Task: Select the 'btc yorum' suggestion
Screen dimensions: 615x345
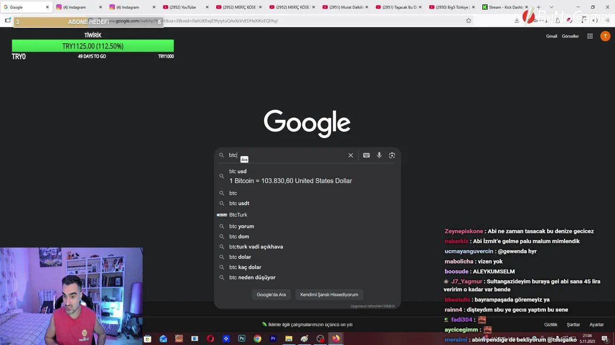Action: click(x=307, y=226)
